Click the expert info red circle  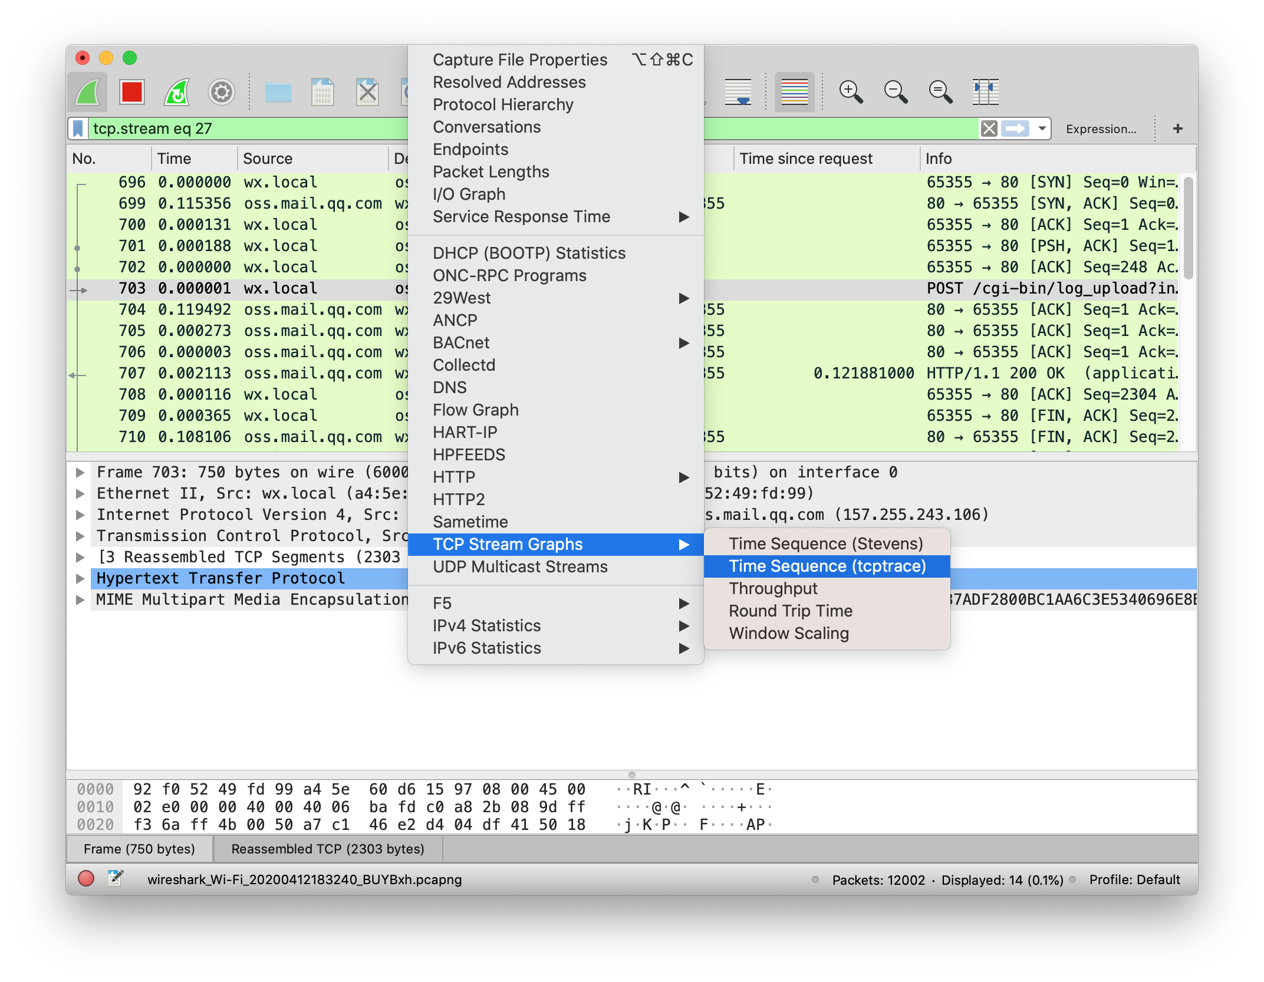tap(86, 879)
